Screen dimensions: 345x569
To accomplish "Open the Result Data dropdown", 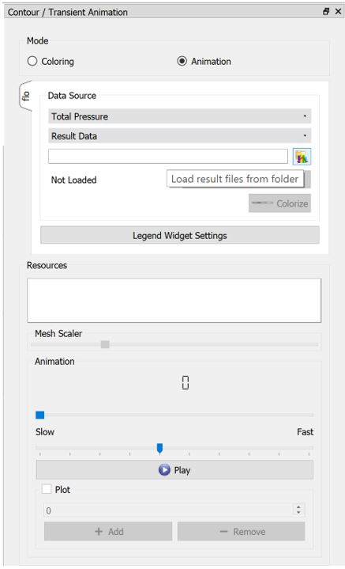I will [179, 135].
